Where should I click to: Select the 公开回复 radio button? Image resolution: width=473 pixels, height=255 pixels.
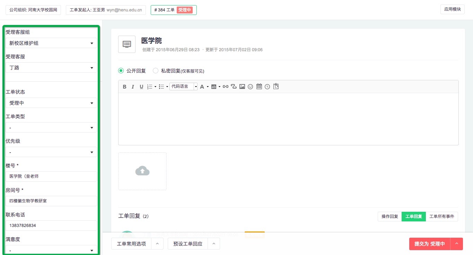(x=121, y=71)
